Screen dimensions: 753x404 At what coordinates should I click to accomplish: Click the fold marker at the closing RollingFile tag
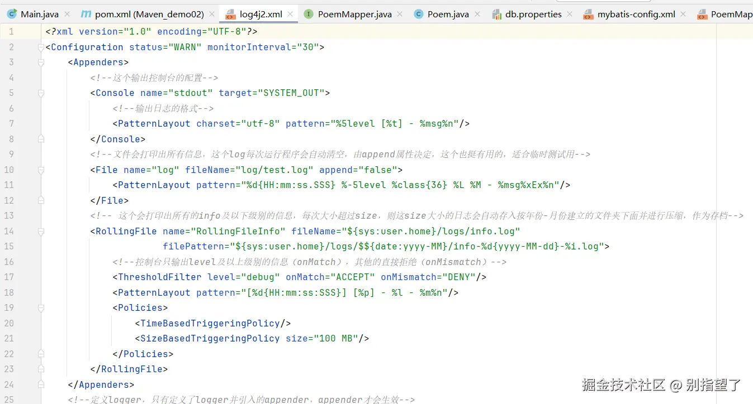pos(41,369)
